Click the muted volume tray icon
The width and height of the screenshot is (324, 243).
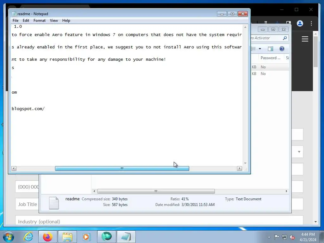point(292,237)
